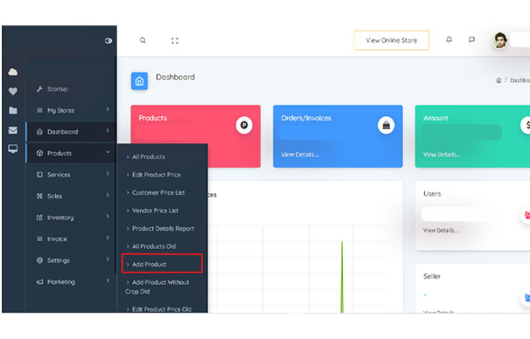
Task: Open Services menu item
Action: (59, 175)
